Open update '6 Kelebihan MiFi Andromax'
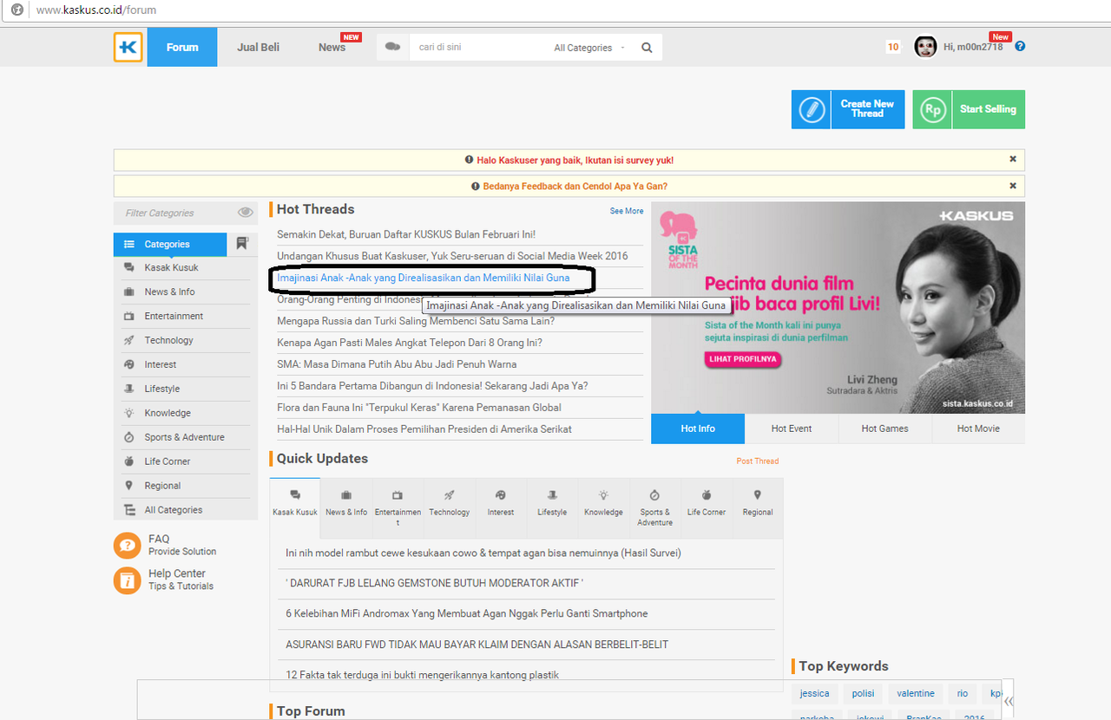The image size is (1111, 720). (467, 613)
